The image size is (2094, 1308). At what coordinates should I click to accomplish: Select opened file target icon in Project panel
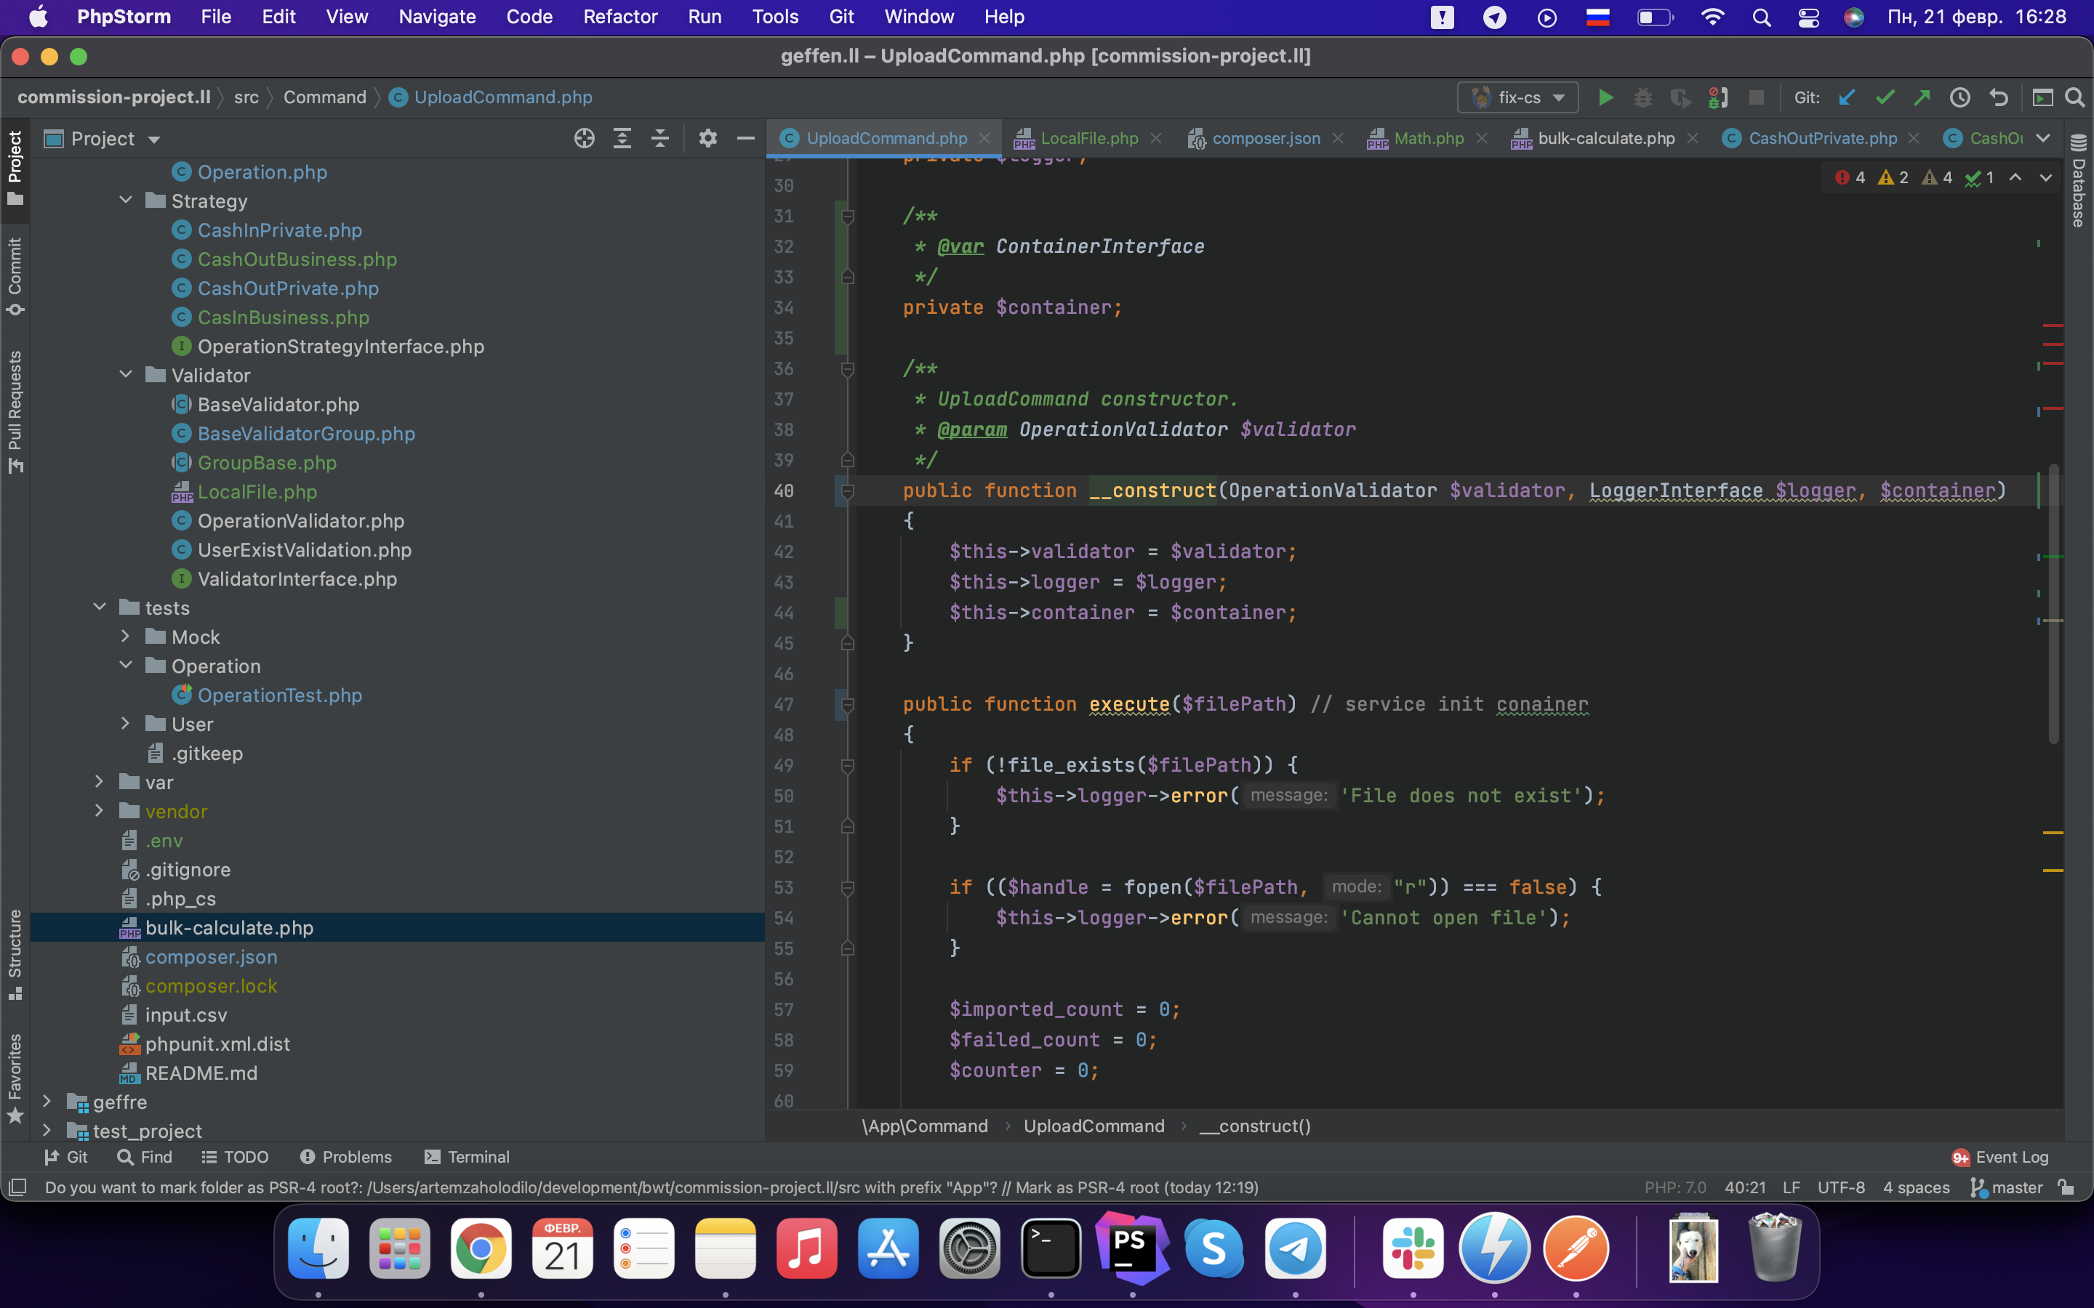584,138
